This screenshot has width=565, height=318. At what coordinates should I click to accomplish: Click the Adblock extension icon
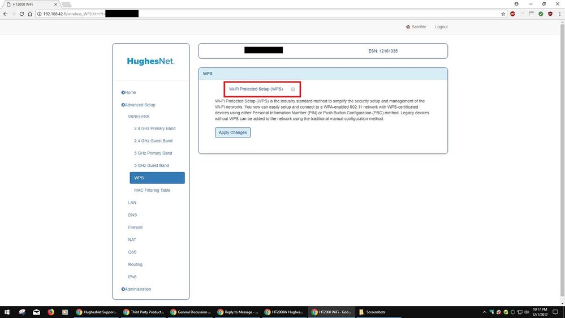pos(512,14)
